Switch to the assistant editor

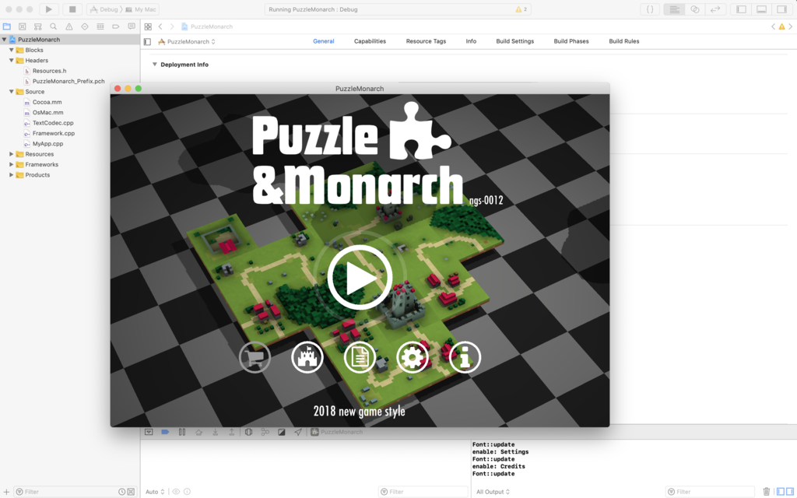695,9
